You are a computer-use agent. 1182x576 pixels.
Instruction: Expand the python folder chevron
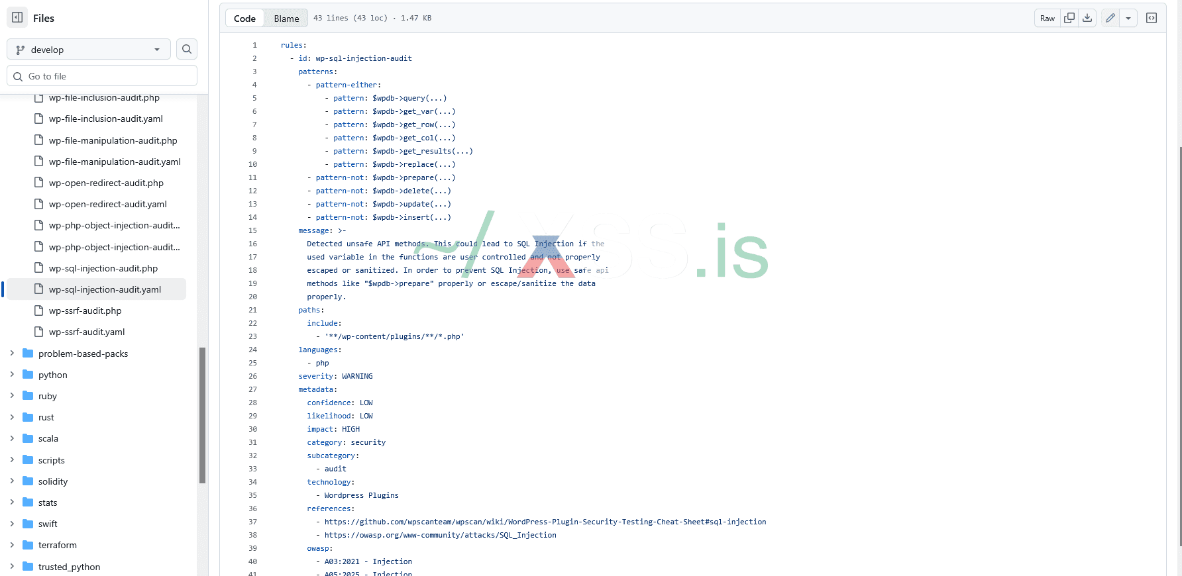(12, 375)
